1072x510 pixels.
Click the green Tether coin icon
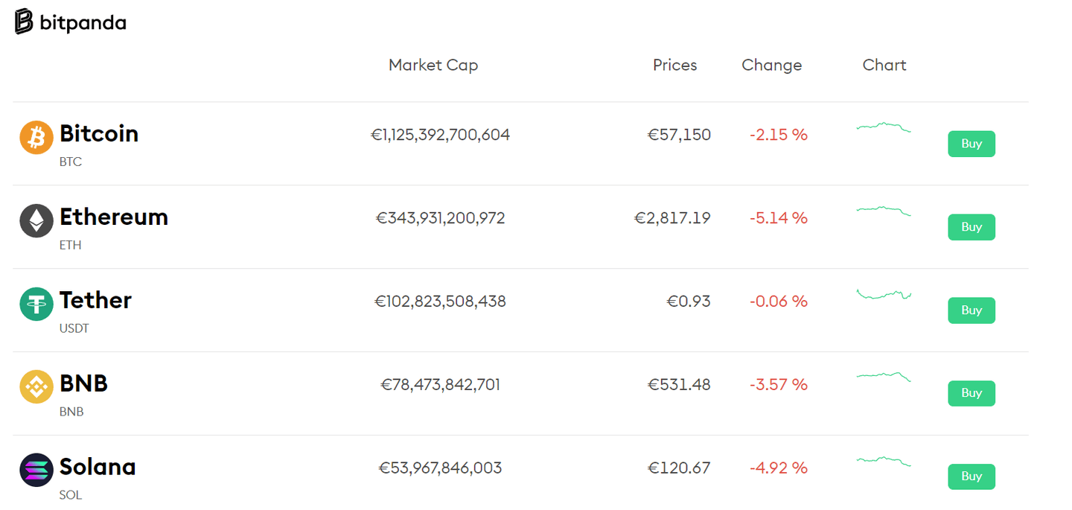pyautogui.click(x=36, y=305)
